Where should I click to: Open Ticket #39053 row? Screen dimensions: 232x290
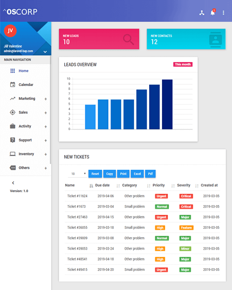pos(142,249)
